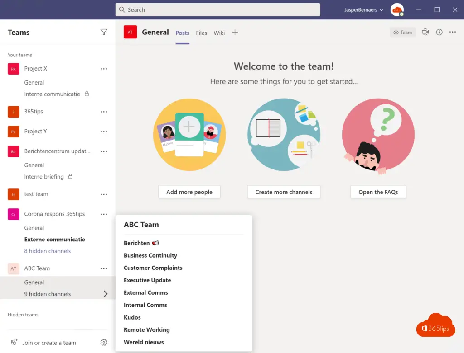The width and height of the screenshot is (464, 353).
Task: Select Customer Complaints channel
Action: click(x=153, y=268)
